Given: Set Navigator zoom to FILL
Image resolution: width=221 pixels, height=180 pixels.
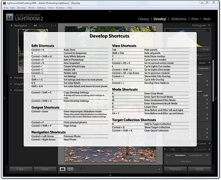Looking at the screenshot, I should [41, 26].
